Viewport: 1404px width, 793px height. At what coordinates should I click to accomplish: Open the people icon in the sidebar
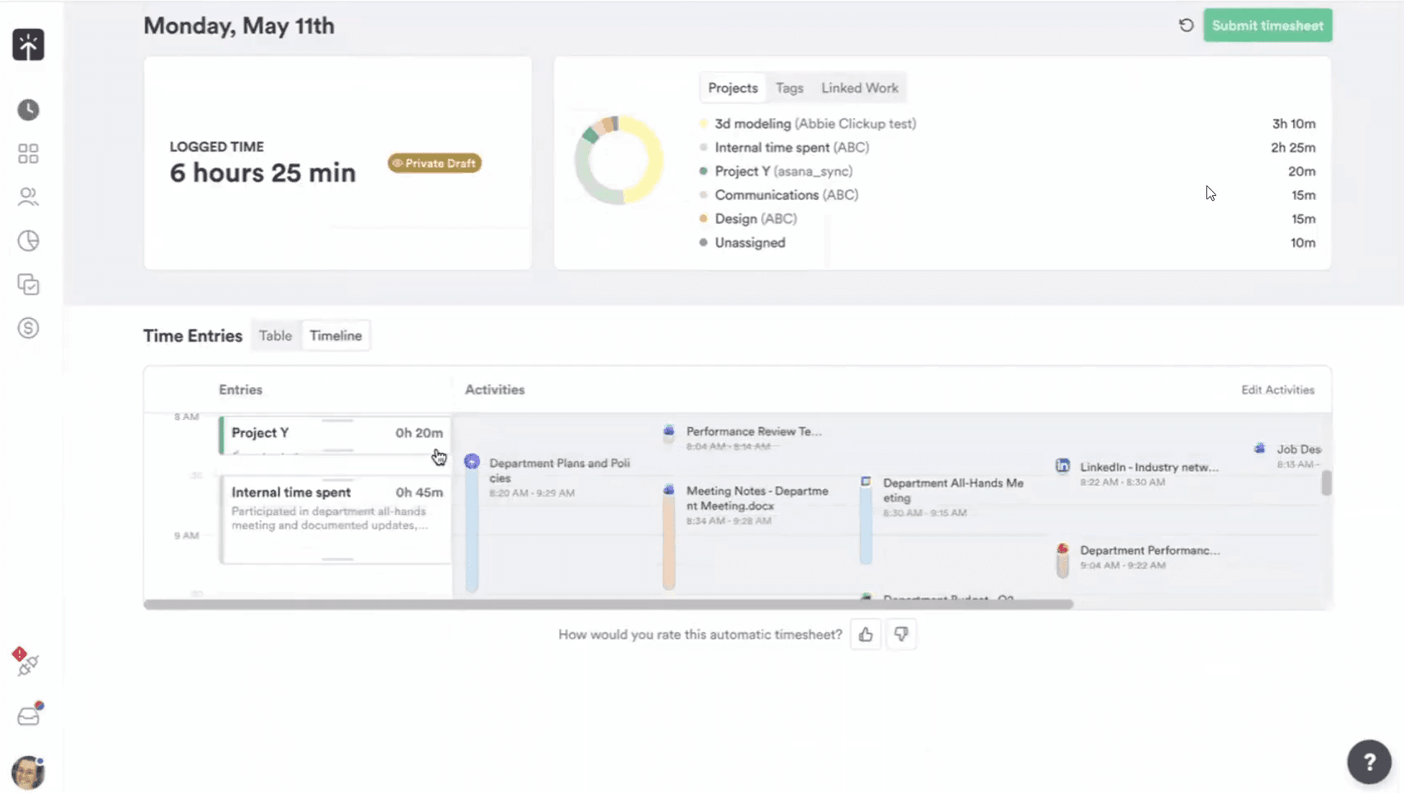click(x=29, y=197)
